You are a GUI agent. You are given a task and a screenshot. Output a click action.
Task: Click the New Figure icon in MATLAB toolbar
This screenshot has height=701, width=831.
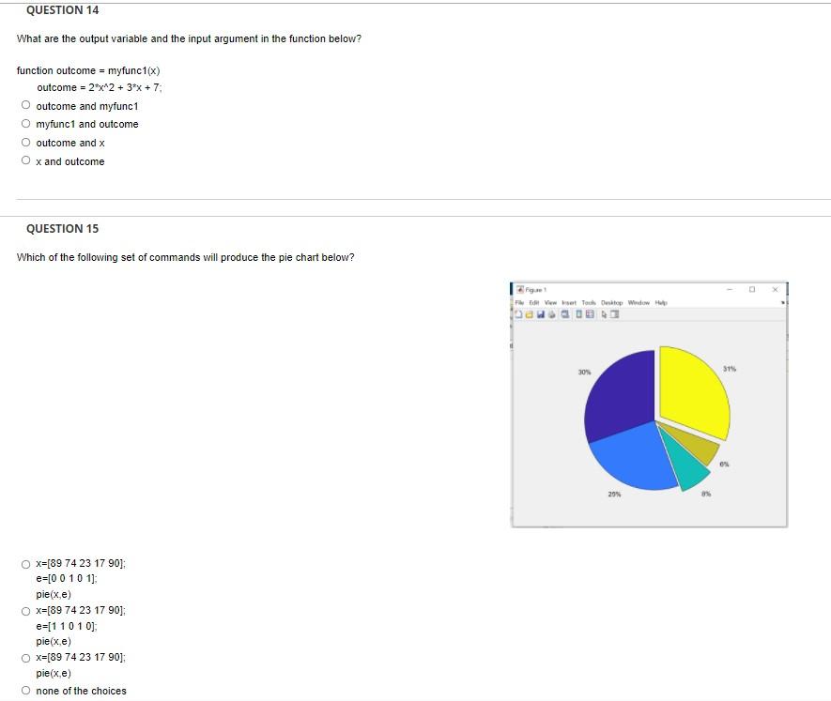(519, 314)
